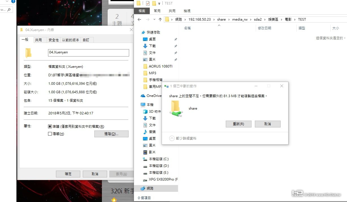Open the Customize Quick Access Toolbar dropdown
This screenshot has height=202, width=347.
(x=159, y=3)
